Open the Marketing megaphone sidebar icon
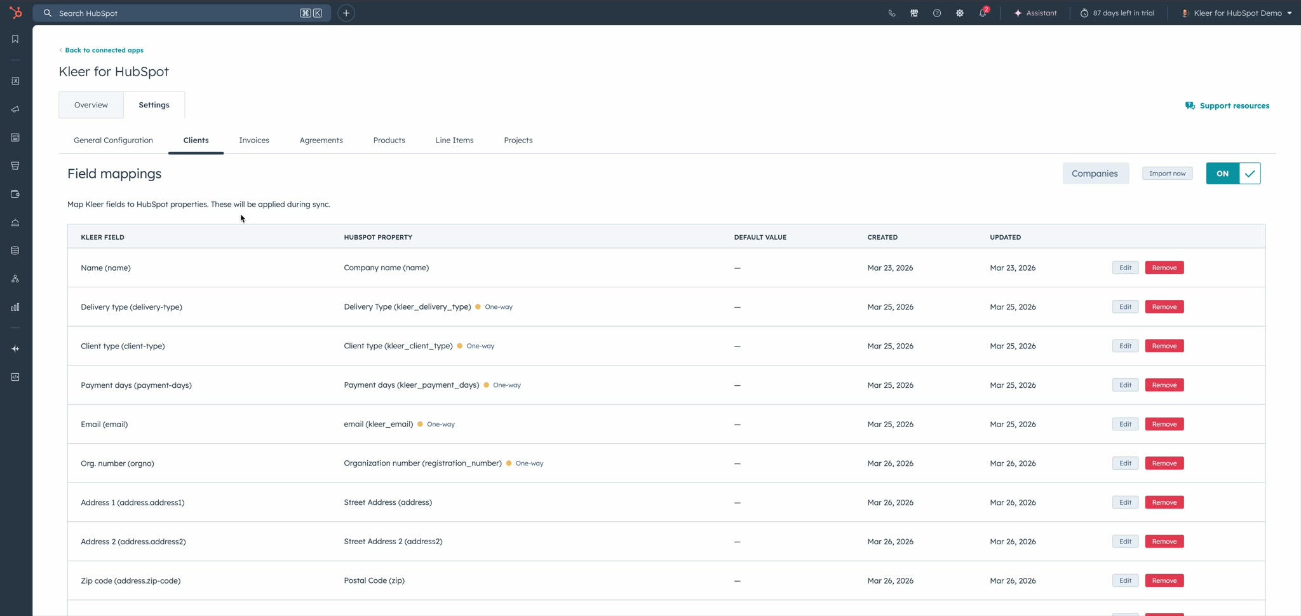This screenshot has width=1301, height=616. pyautogui.click(x=15, y=109)
